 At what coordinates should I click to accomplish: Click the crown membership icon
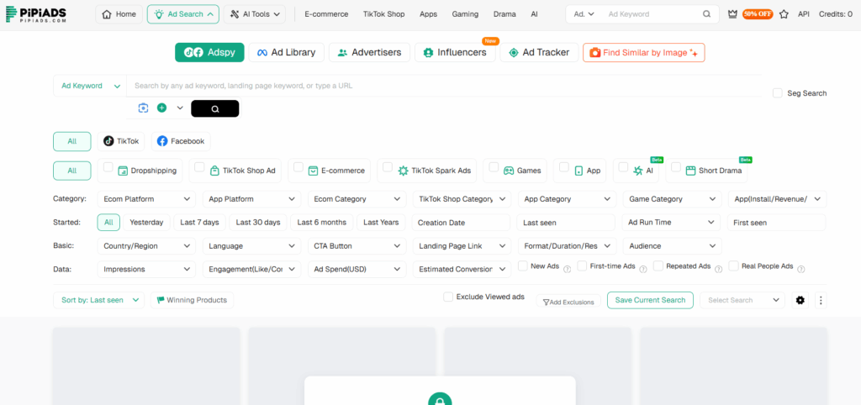[732, 14]
